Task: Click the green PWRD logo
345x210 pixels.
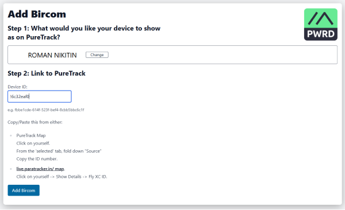Action: 321,24
